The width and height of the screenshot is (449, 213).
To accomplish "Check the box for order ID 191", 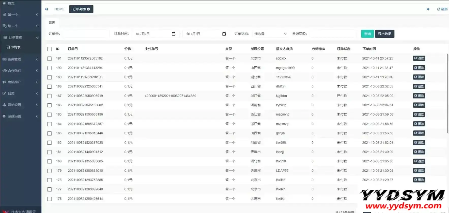I will [50, 59].
